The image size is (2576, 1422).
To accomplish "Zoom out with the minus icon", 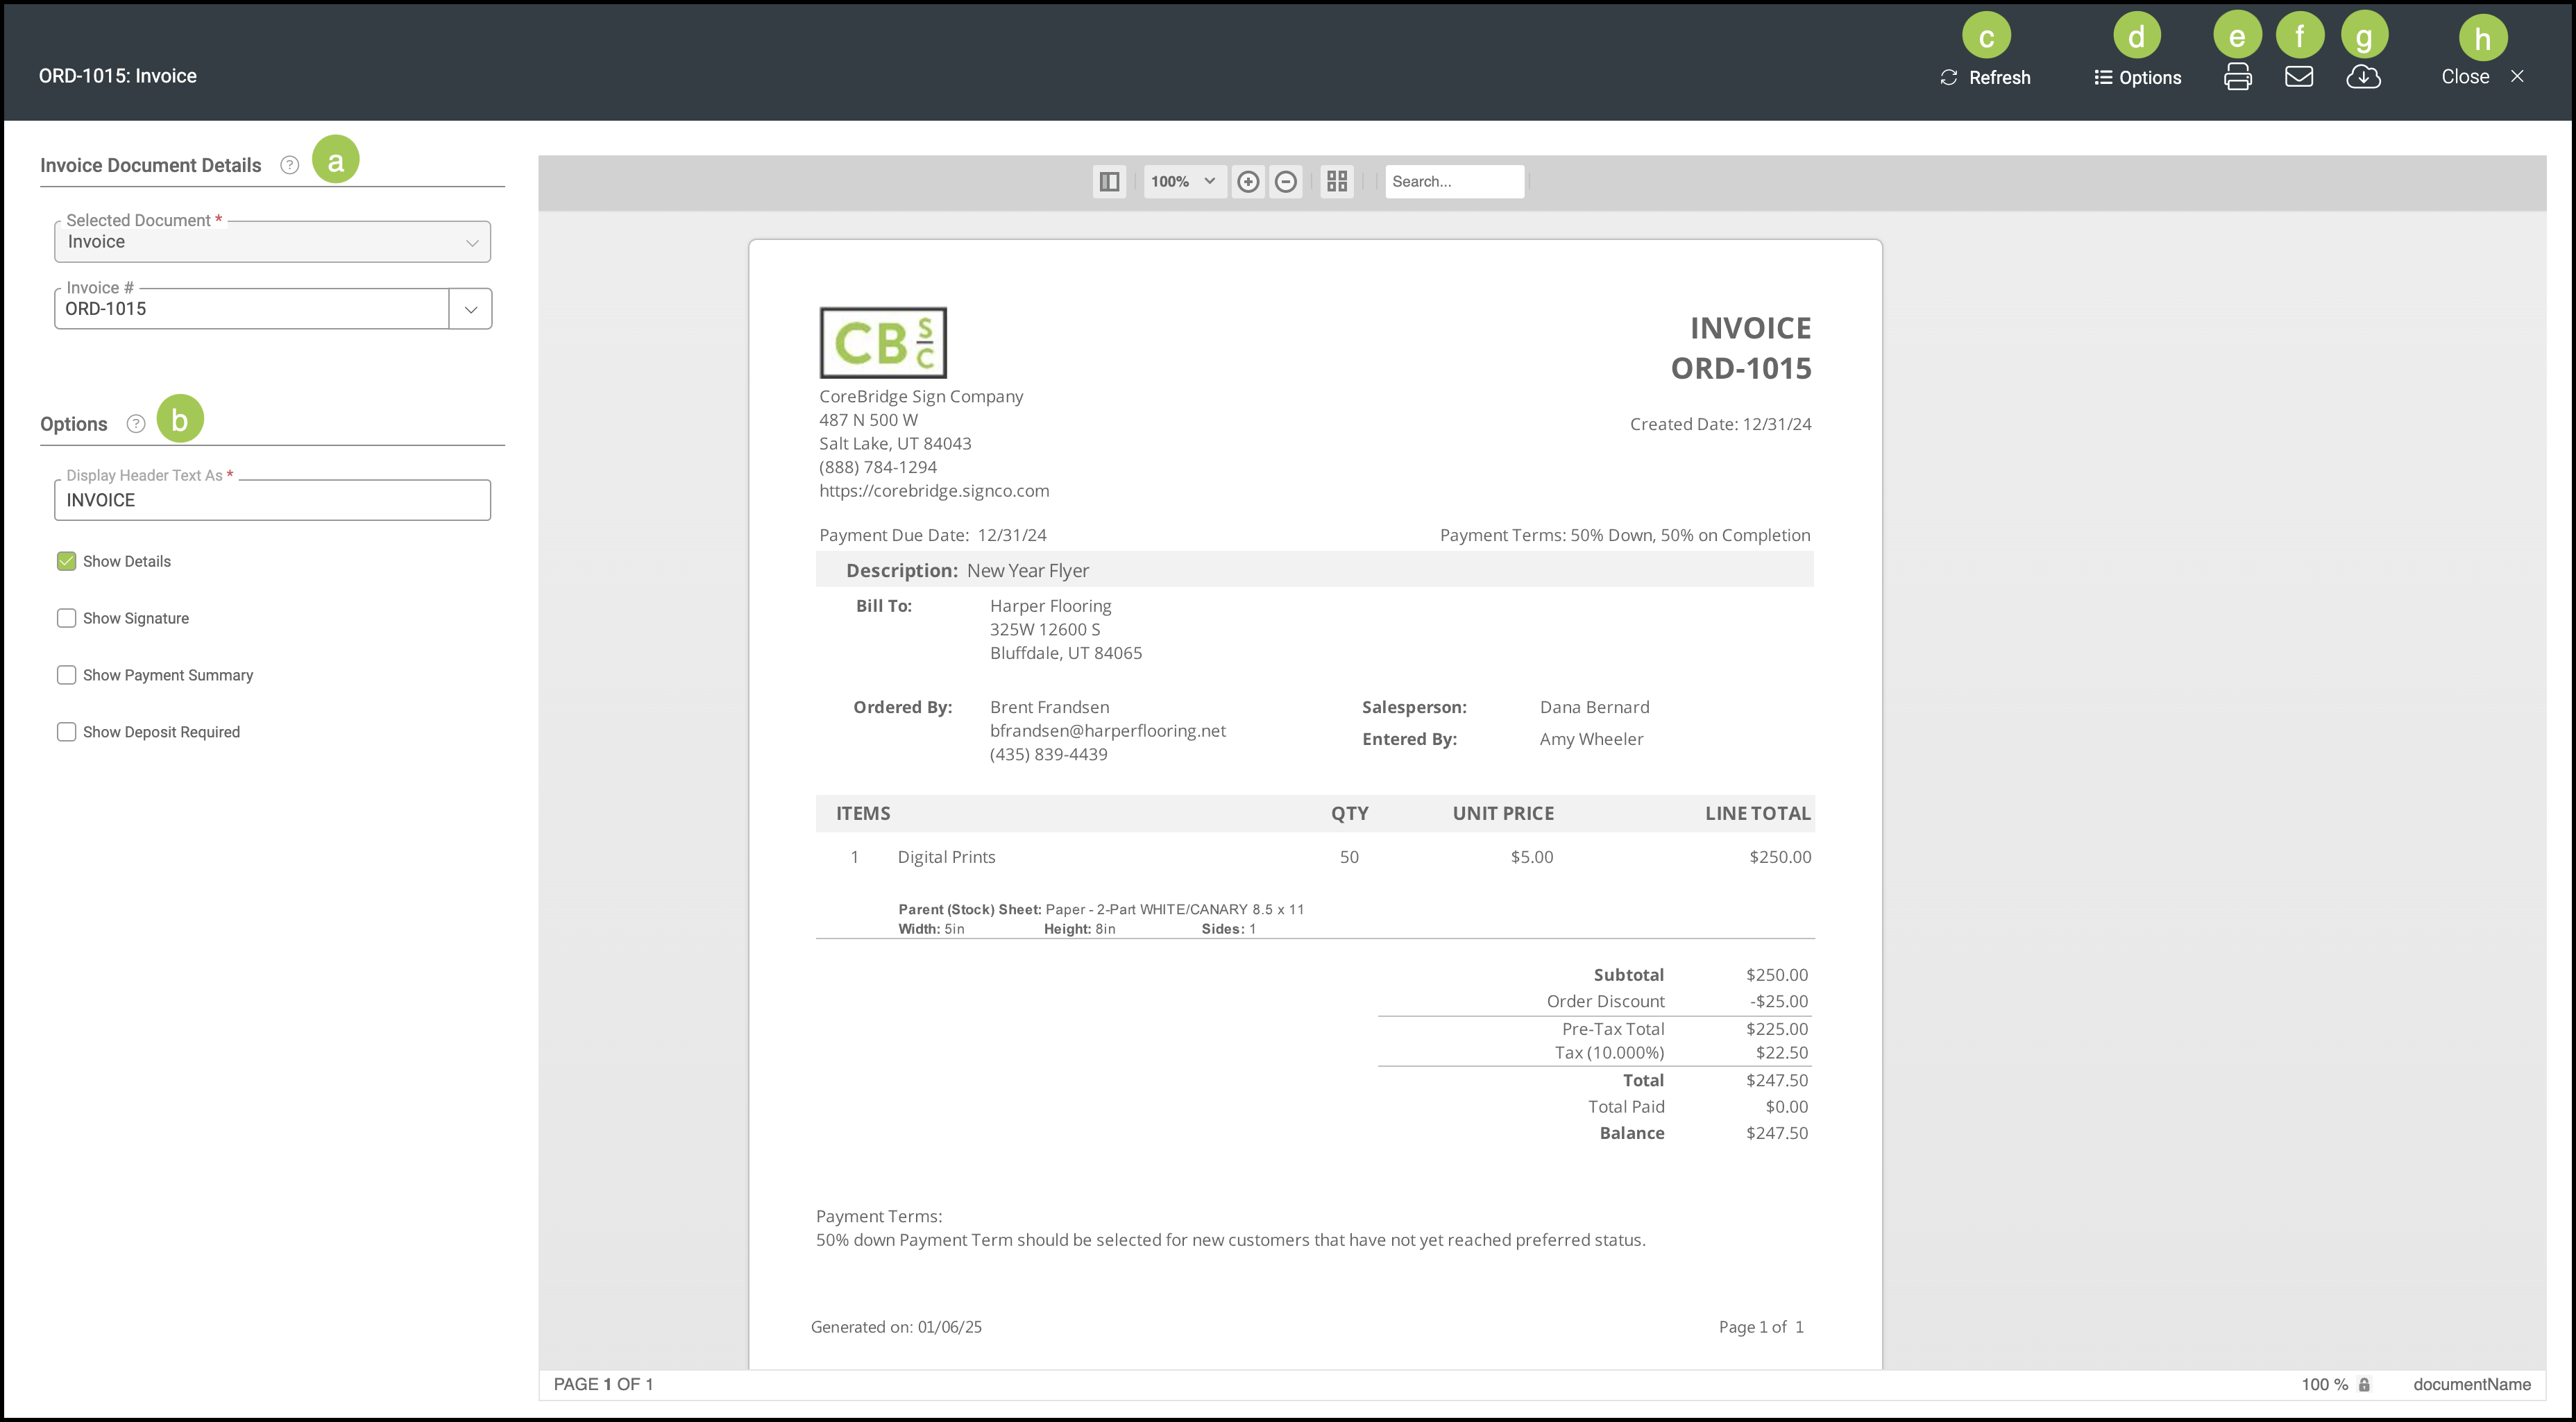I will [1286, 181].
